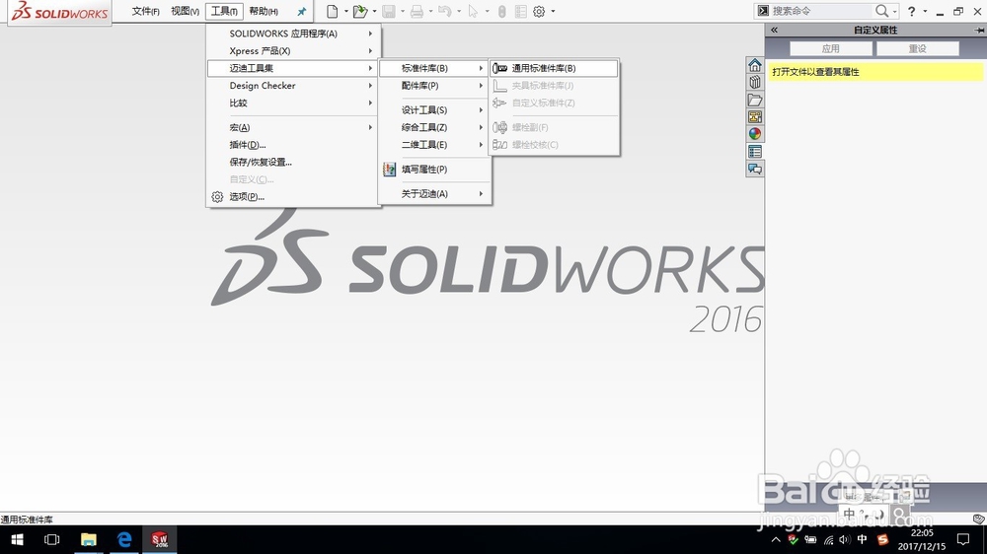The width and height of the screenshot is (987, 554).
Task: Expand SOLIDWORKS 应用程序(A) submenu
Action: click(x=293, y=34)
